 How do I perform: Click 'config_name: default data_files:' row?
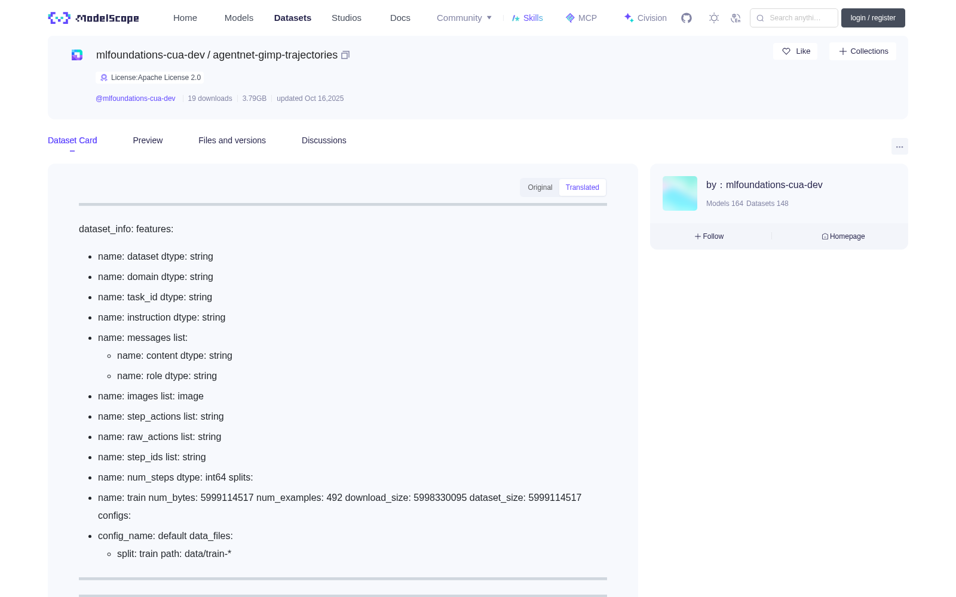[166, 536]
